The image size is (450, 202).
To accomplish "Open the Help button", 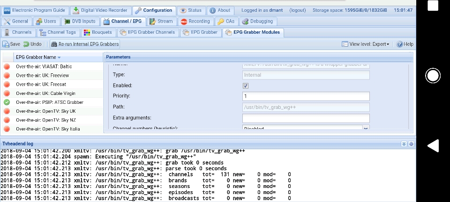I will point(405,44).
